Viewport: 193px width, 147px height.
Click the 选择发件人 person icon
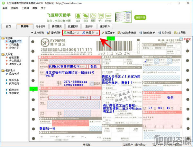point(65,33)
